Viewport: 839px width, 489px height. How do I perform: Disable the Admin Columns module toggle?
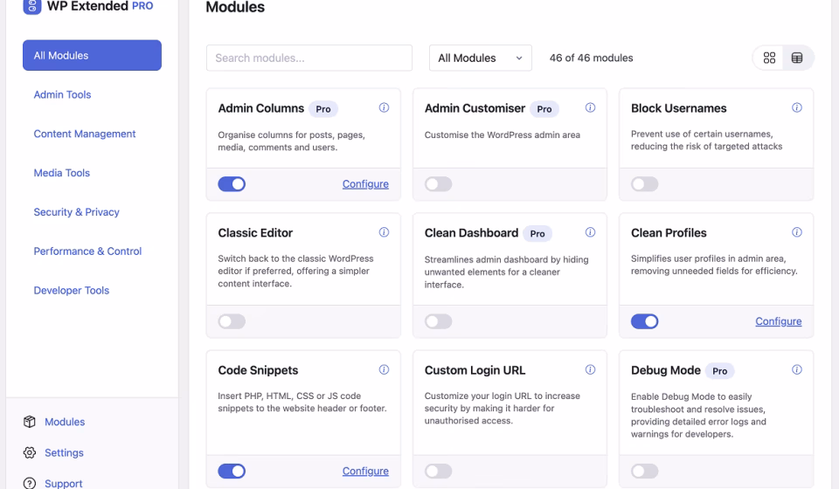232,184
